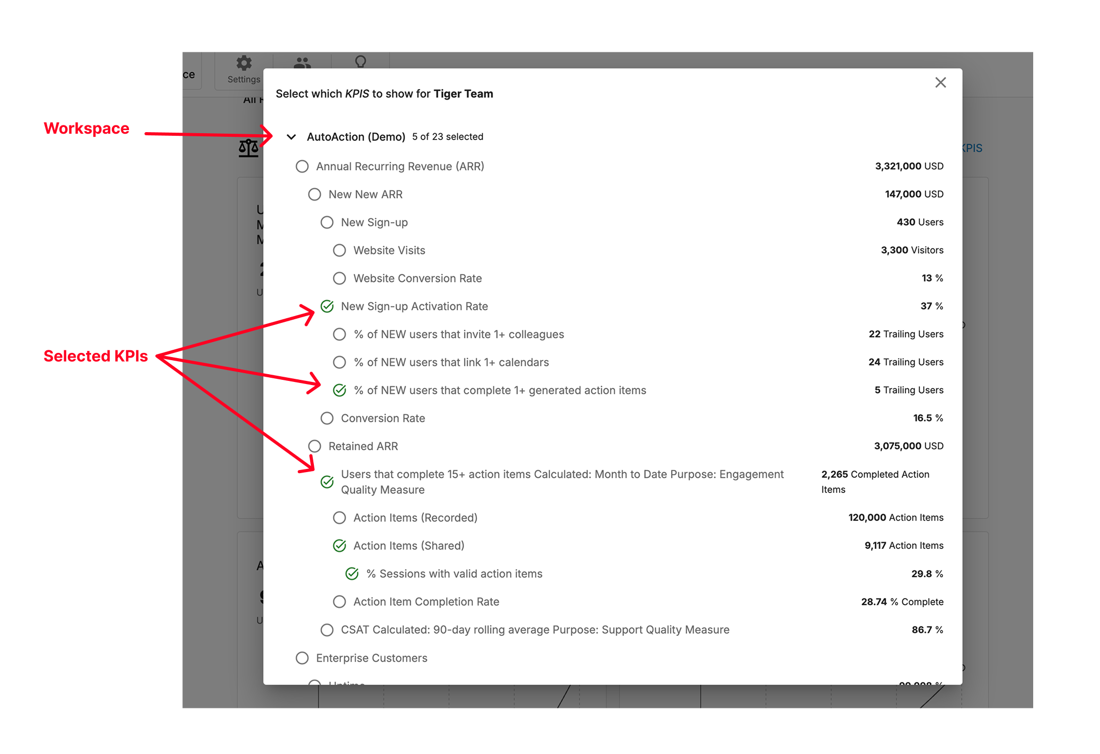Click the 22 Trailing Users value
Viewport: 1100px width, 754px height.
[906, 334]
